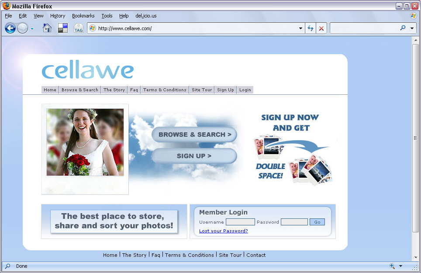Click the 'best place to store' slogan banner
This screenshot has width=421, height=273.
pos(114,221)
